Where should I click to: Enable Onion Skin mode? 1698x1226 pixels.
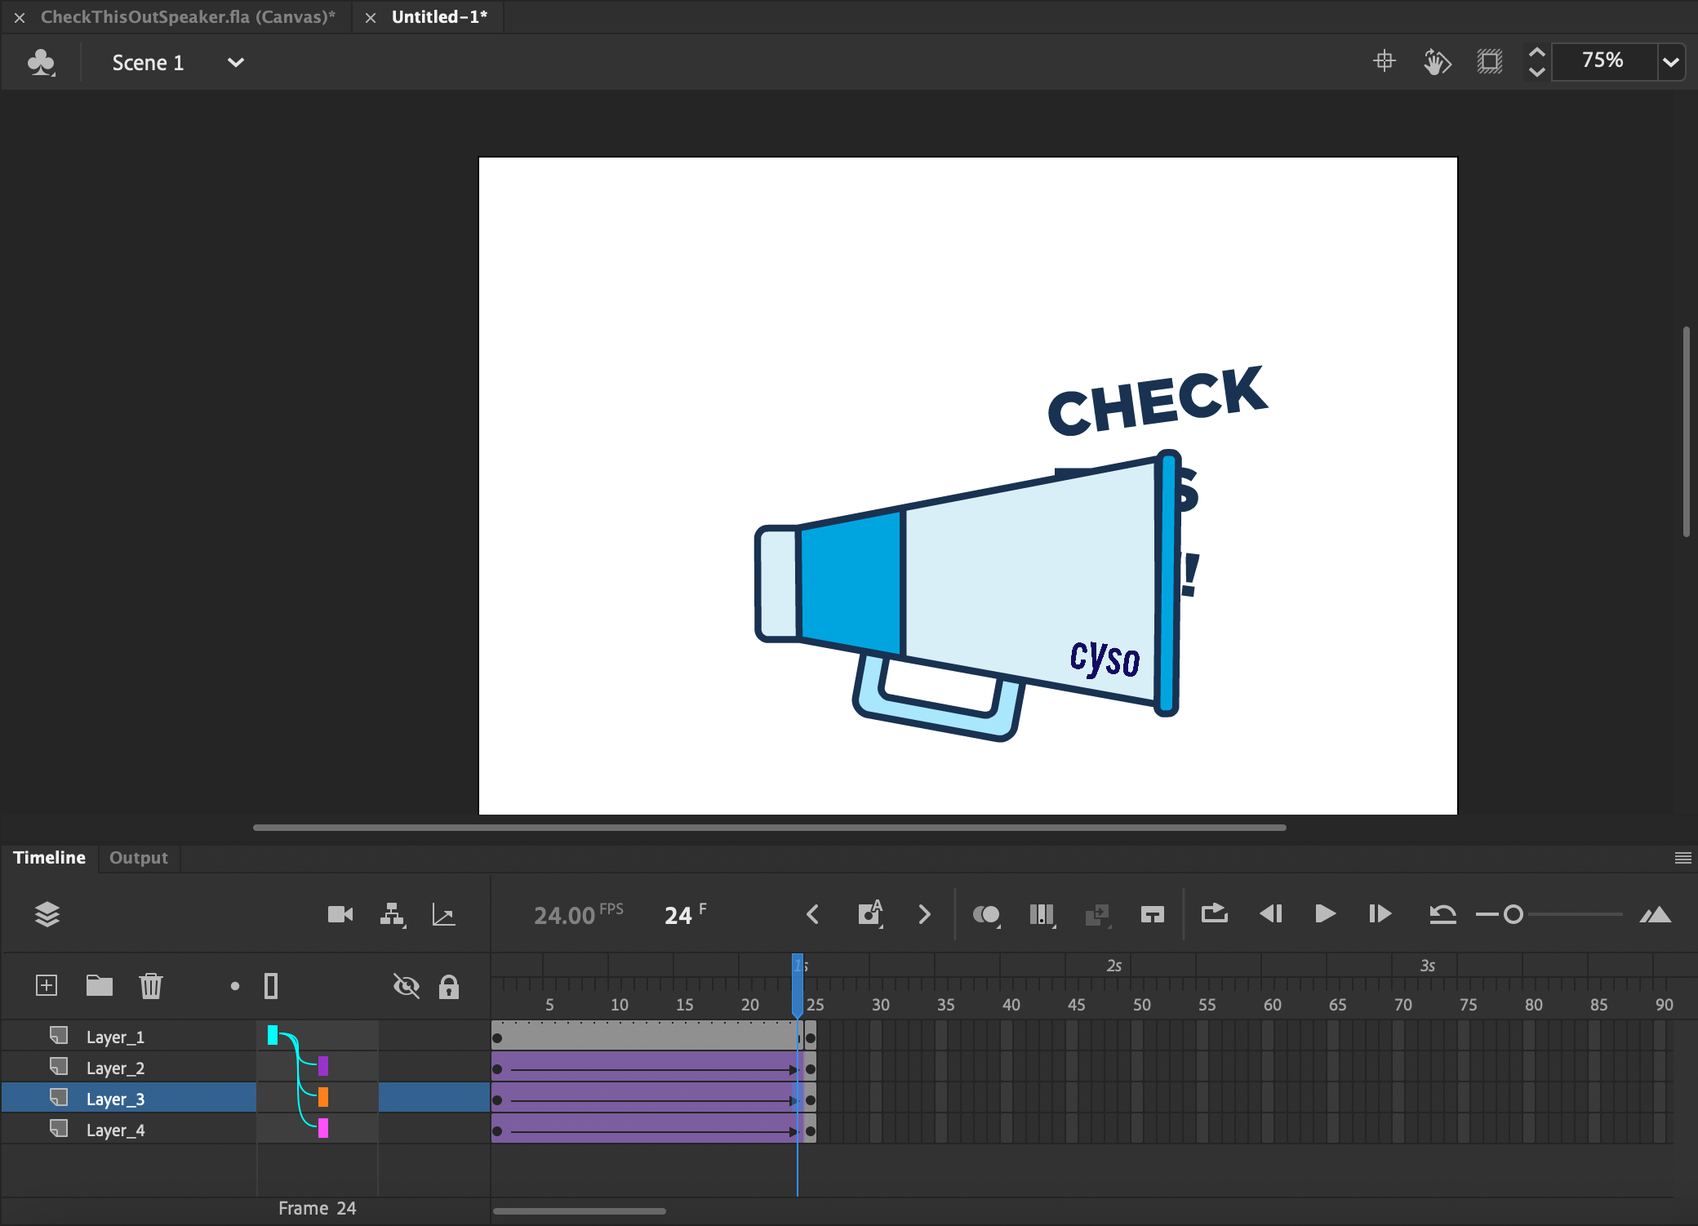point(988,914)
